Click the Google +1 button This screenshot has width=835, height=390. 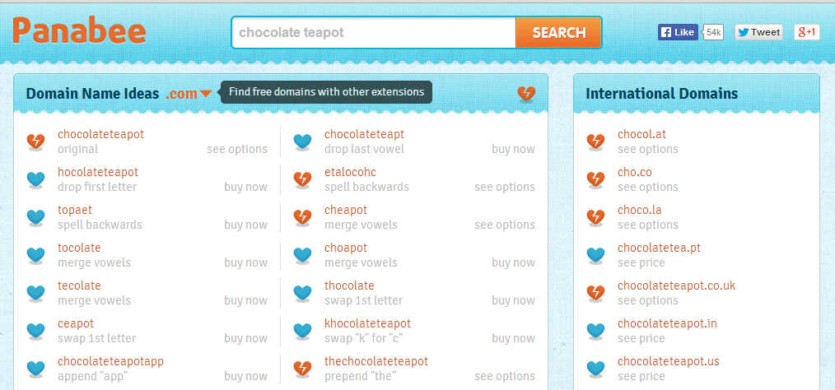(x=807, y=32)
